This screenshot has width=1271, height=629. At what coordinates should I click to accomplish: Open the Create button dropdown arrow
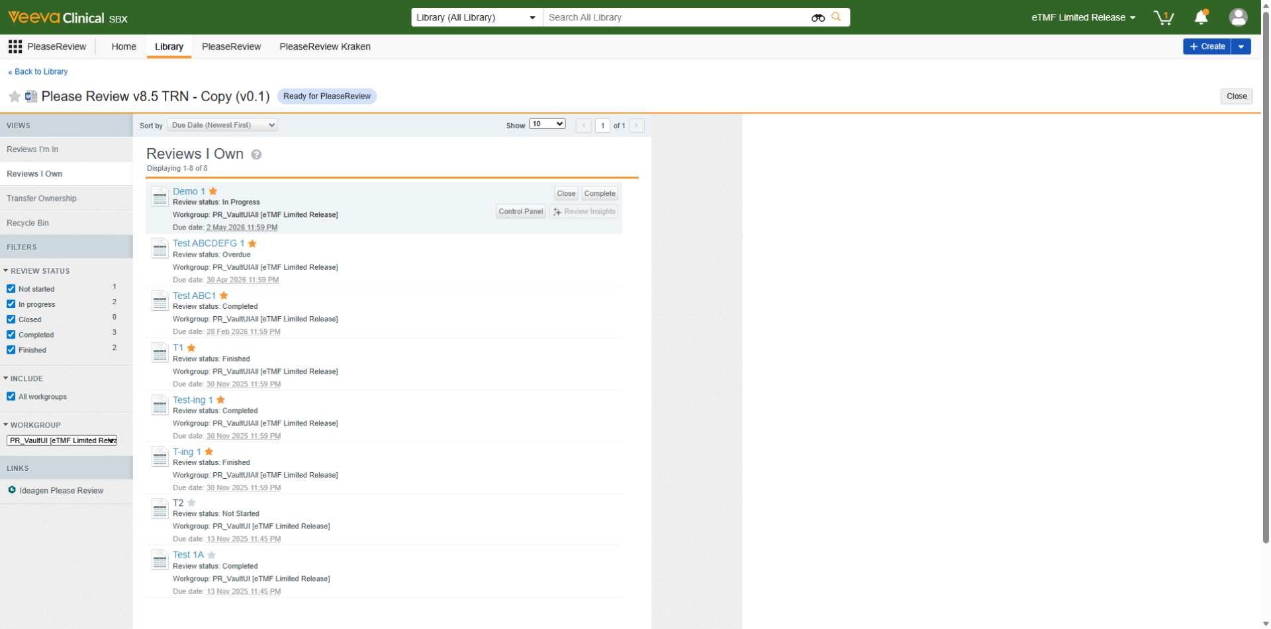click(x=1241, y=46)
